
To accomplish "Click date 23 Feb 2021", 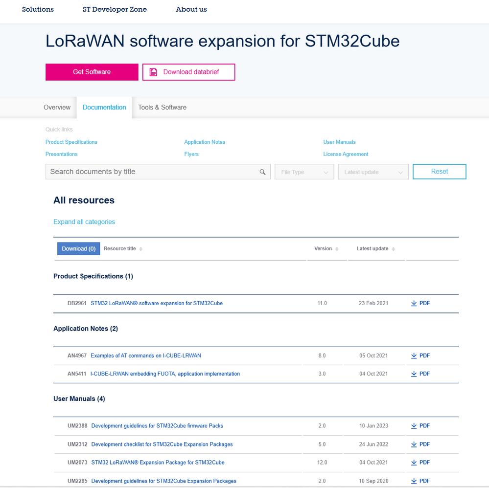I will (373, 303).
